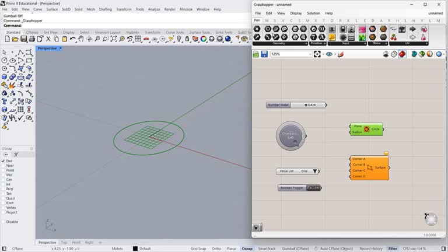The image size is (448, 252).
Task: Select the Pan view hand tool
Action: click(80, 39)
